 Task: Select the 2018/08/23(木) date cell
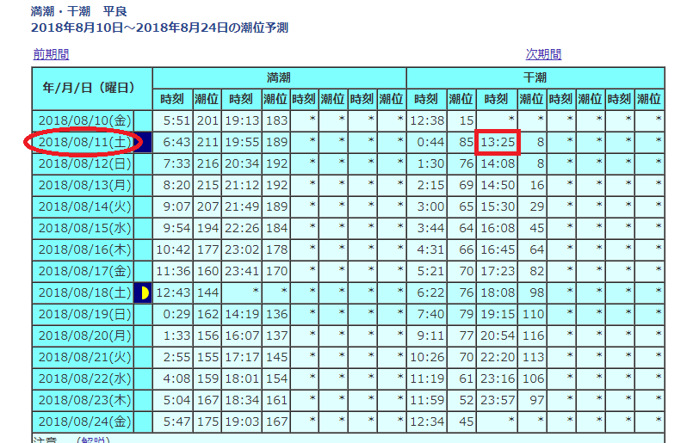(x=84, y=400)
